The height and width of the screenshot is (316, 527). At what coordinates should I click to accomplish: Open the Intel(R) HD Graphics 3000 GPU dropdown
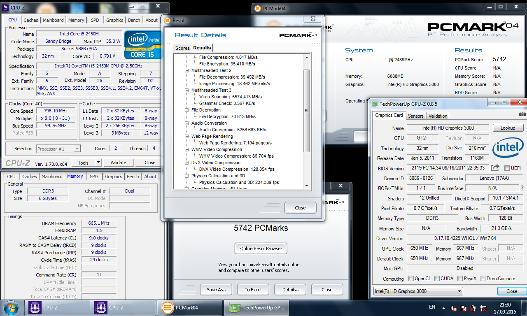pos(418,291)
